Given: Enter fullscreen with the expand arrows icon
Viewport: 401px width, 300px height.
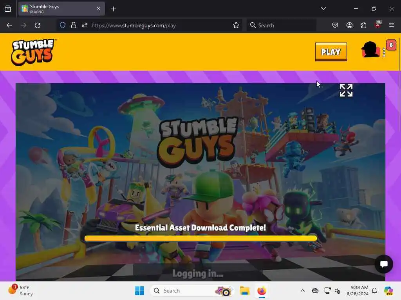Looking at the screenshot, I should [x=346, y=90].
